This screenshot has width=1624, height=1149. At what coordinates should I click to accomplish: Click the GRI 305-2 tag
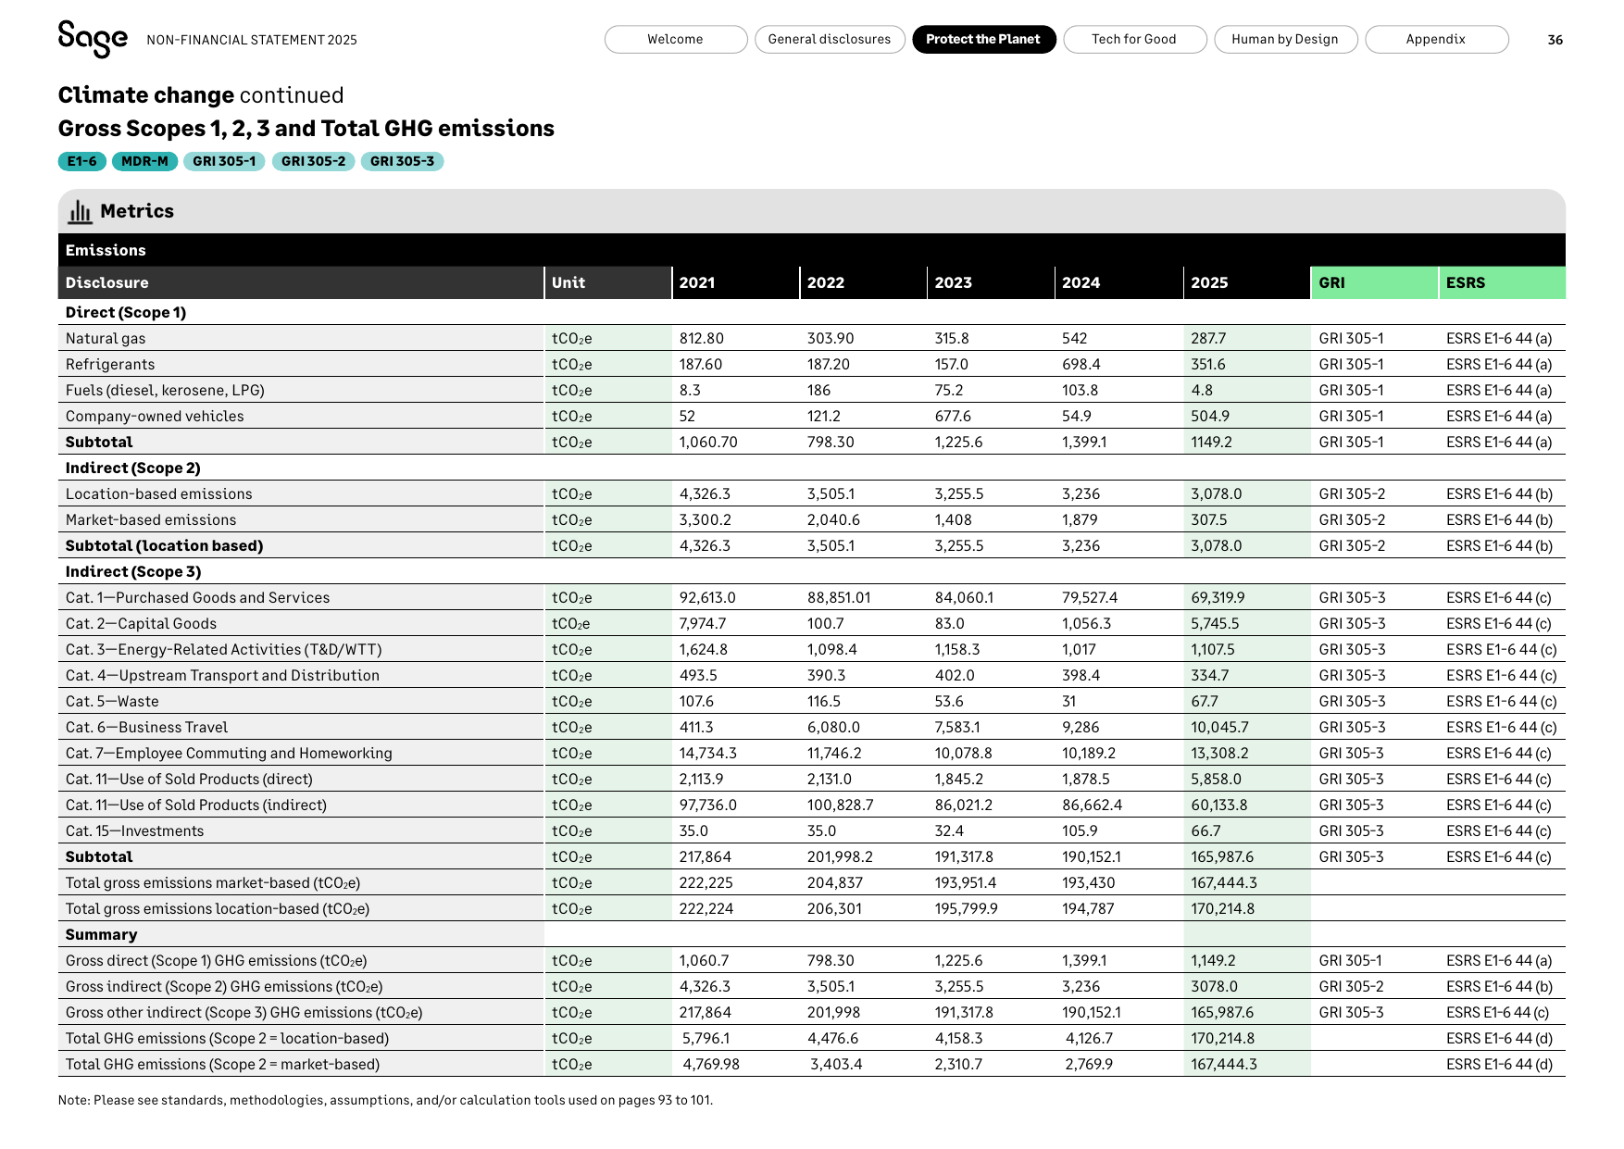[313, 161]
